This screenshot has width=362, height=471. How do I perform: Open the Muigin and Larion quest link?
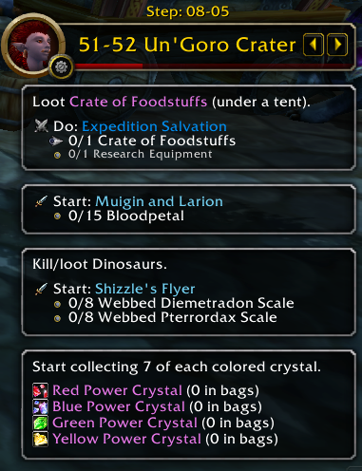coord(159,201)
